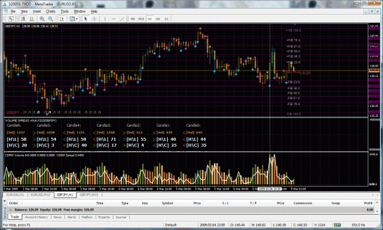This screenshot has height=230, width=383.
Task: Sort by the S / L column header
Action: pyautogui.click(x=226, y=203)
